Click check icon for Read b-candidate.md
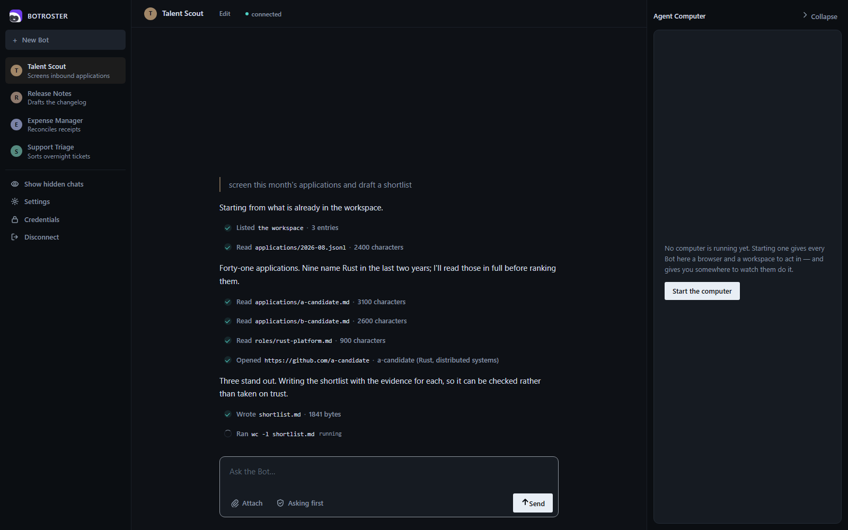This screenshot has width=848, height=530. (228, 321)
